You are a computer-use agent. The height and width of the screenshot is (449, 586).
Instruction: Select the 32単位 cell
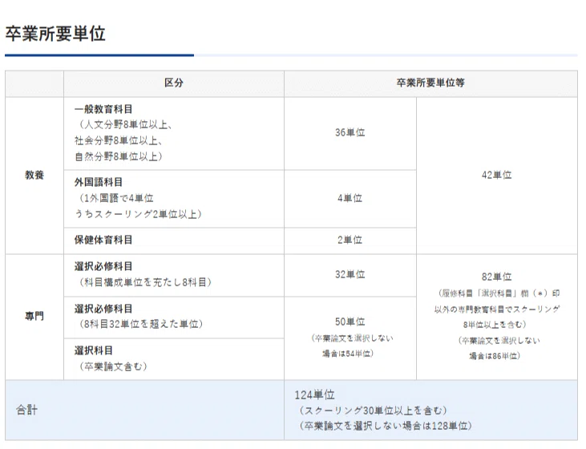350,275
